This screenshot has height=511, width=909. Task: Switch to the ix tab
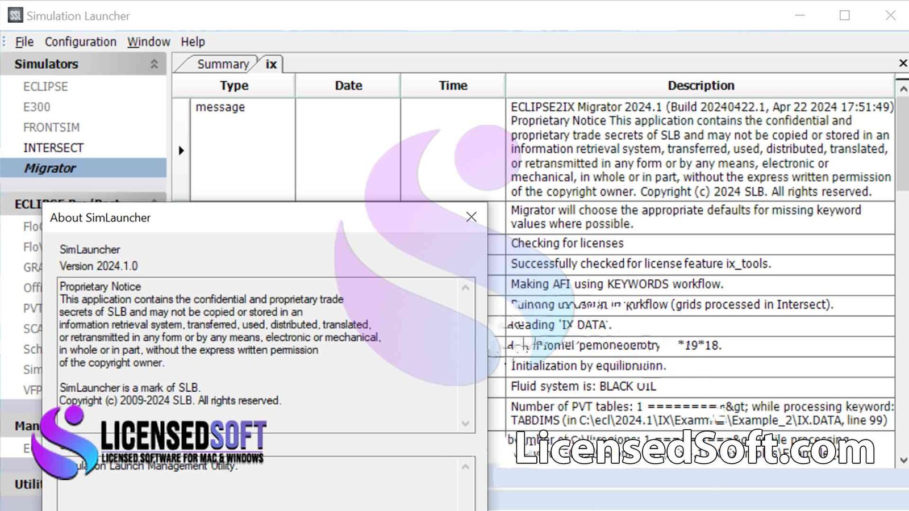click(271, 64)
